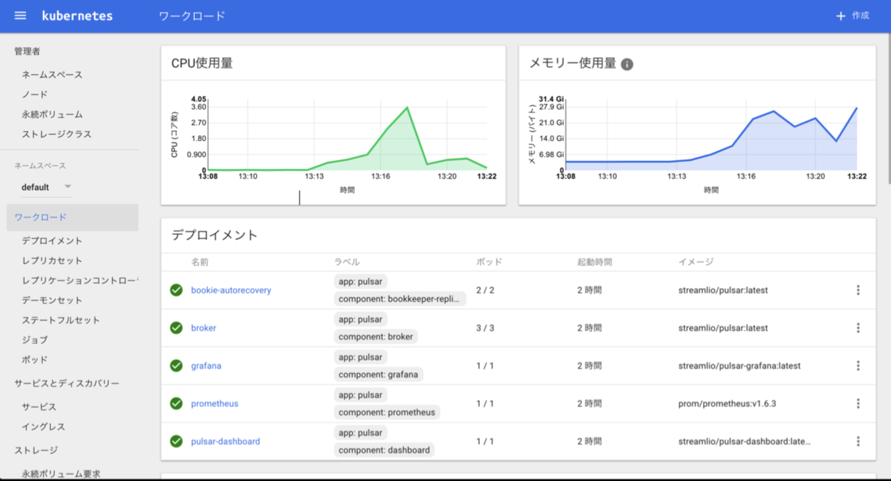This screenshot has height=481, width=891.
Task: Click the 作成 button to create a resource
Action: tap(852, 15)
